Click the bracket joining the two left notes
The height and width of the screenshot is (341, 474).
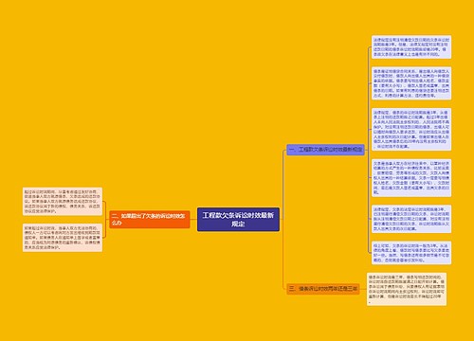point(105,220)
